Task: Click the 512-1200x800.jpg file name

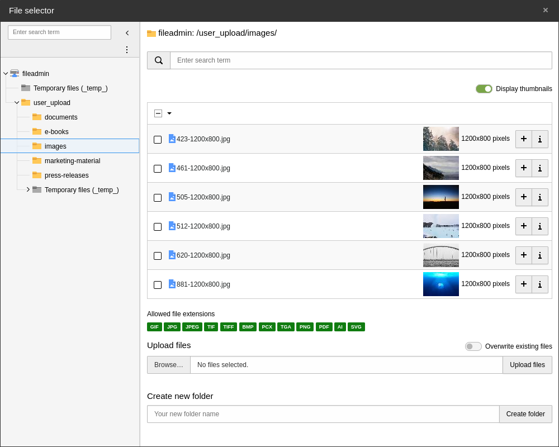Action: 203,226
